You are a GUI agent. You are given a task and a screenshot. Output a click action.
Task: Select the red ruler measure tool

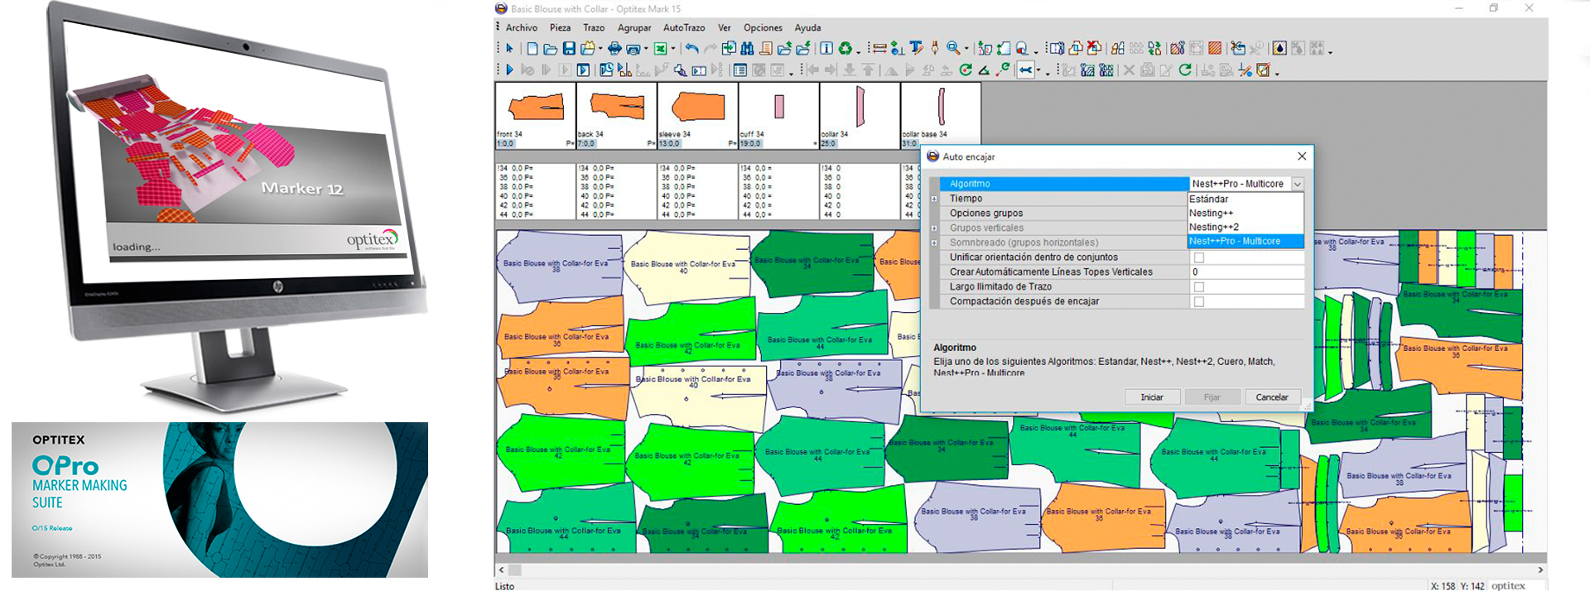coord(879,49)
